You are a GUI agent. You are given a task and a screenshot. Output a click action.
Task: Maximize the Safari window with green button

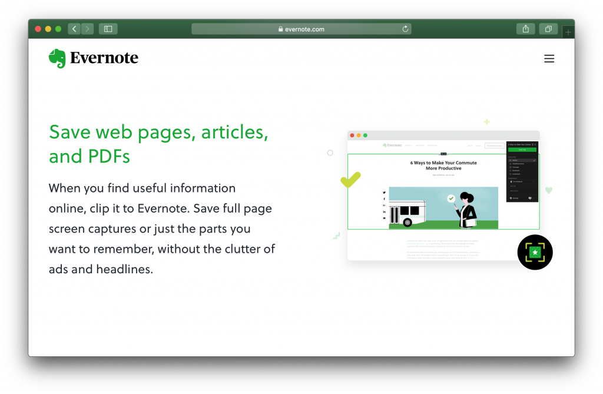coord(58,29)
